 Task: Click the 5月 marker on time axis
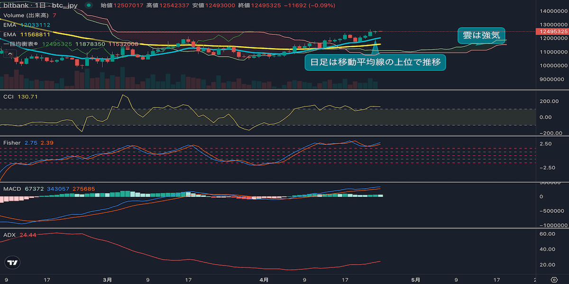pos(415,279)
